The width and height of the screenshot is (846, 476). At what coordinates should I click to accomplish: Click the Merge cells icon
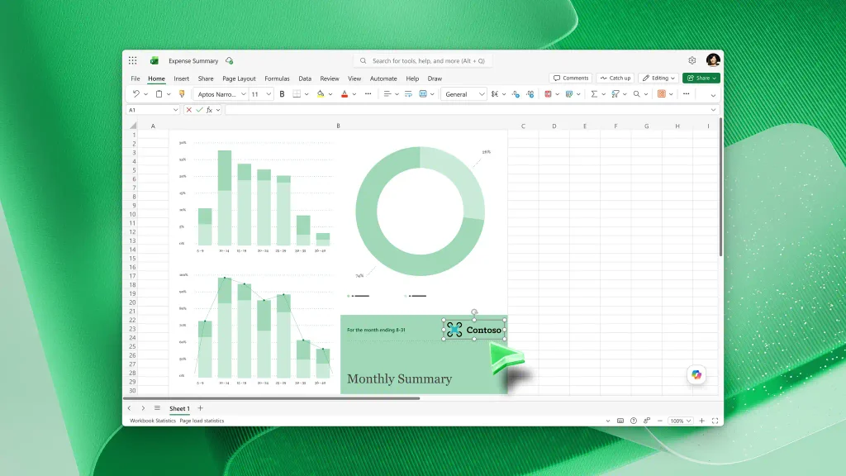pos(423,94)
